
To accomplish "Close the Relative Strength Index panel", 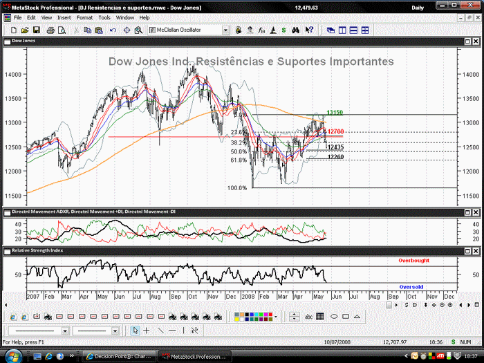I will (x=476, y=251).
